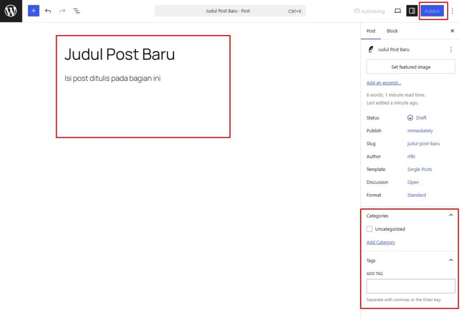Open the editor options three-dot menu
The height and width of the screenshot is (319, 460).
coord(452,11)
